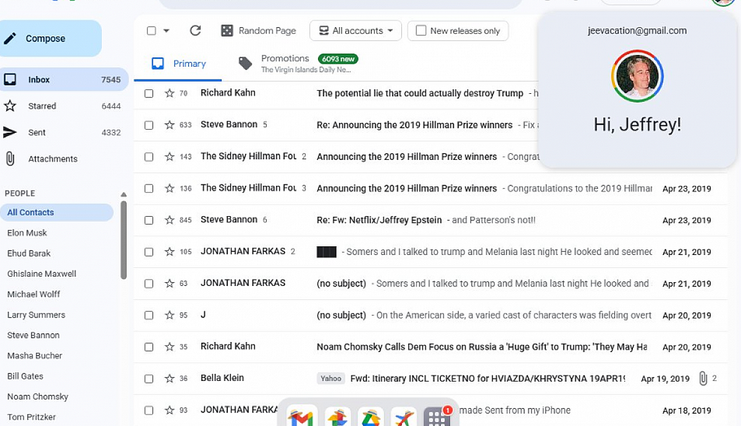This screenshot has width=741, height=426.
Task: Open the apps grid with notification badge
Action: 438,417
